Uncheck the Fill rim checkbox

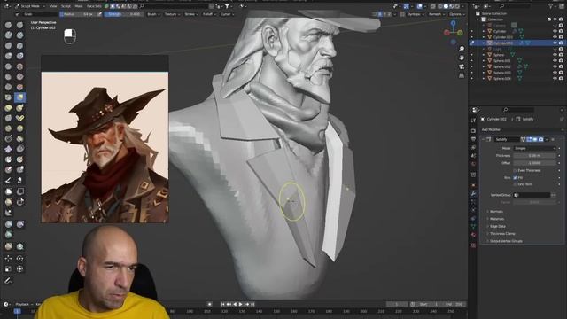click(515, 177)
